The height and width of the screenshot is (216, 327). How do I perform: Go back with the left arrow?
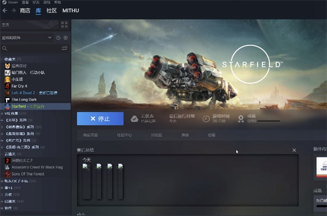(4, 10)
